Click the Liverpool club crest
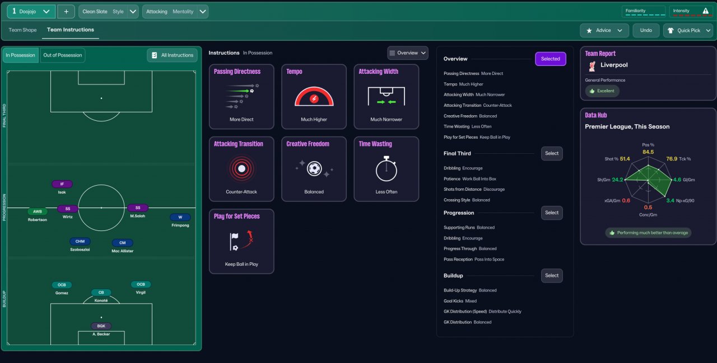The width and height of the screenshot is (717, 363). [592, 66]
